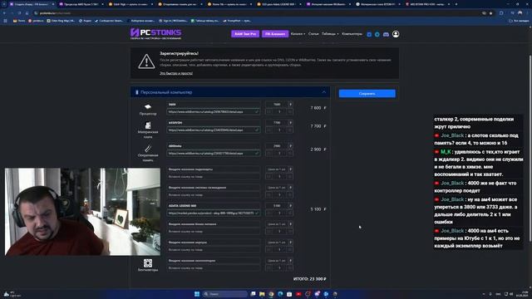Follow the Это быстро и просто link
This screenshot has width=532, height=299.
pos(176,73)
